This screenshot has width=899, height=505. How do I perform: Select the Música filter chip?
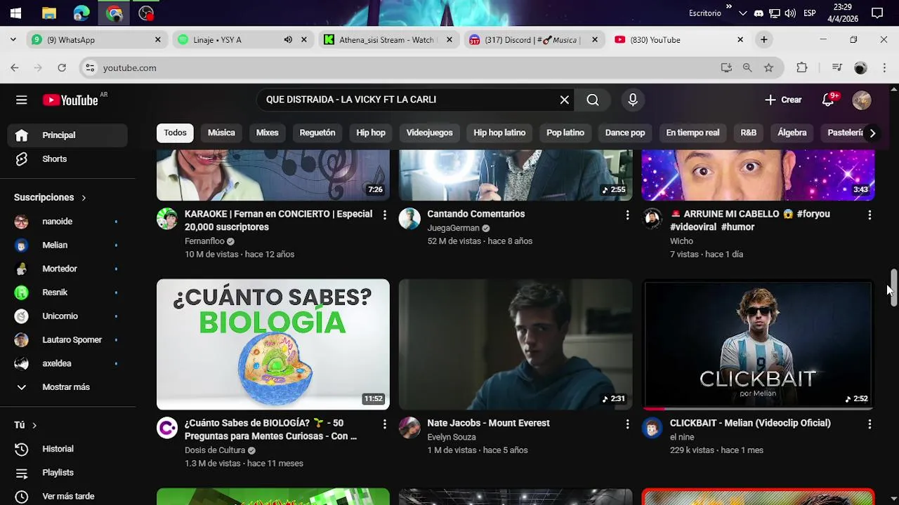221,133
